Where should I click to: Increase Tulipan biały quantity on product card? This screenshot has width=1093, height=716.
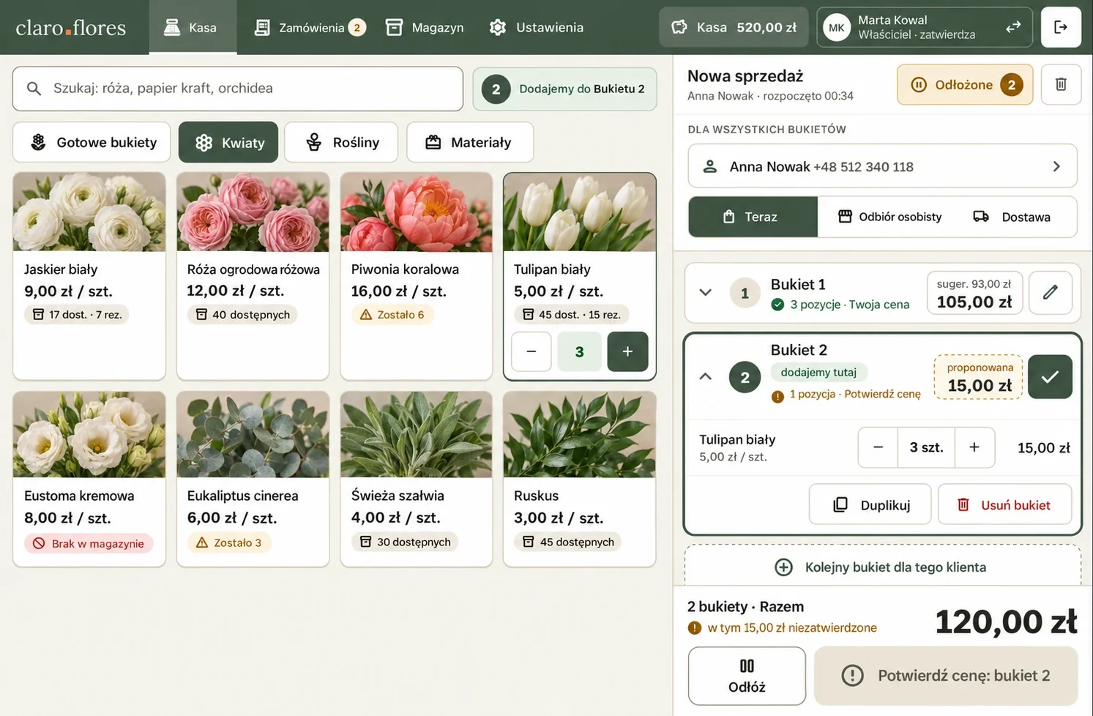pyautogui.click(x=627, y=351)
